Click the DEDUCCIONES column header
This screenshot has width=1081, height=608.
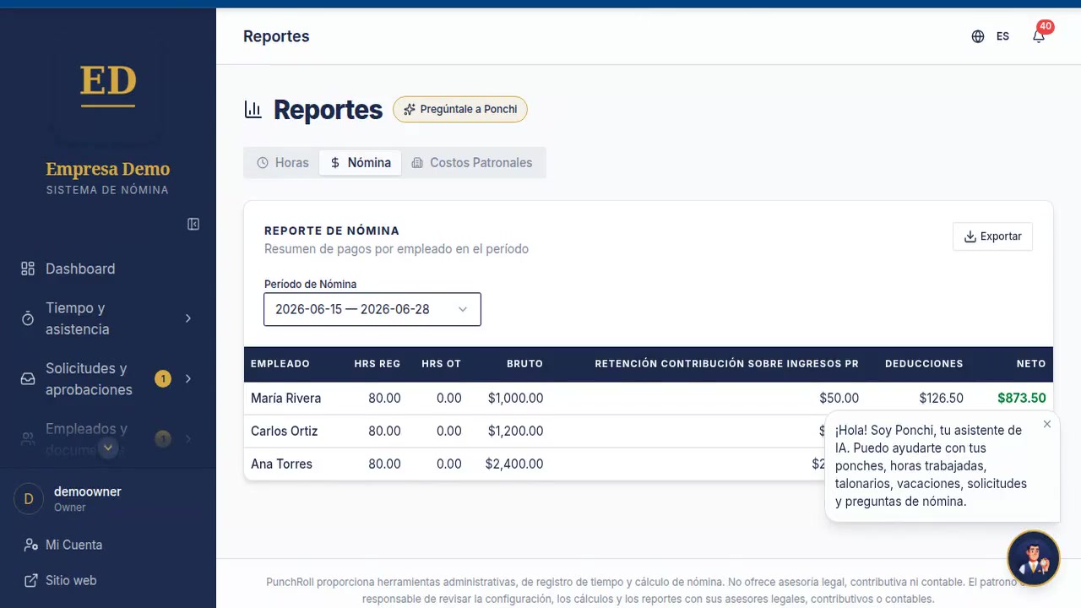coord(924,364)
